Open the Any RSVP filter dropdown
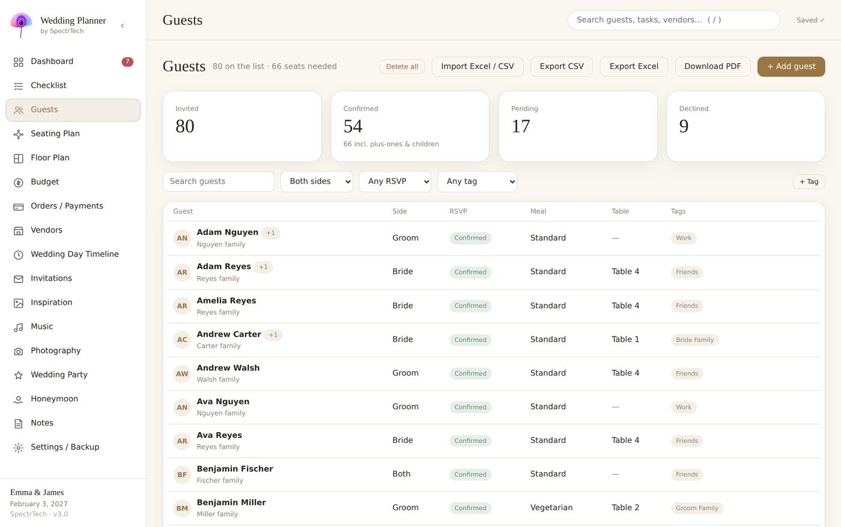This screenshot has width=841, height=527. [395, 181]
